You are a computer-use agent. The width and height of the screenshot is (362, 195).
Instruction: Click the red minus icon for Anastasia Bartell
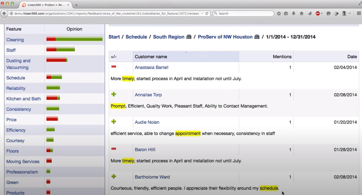(x=114, y=67)
